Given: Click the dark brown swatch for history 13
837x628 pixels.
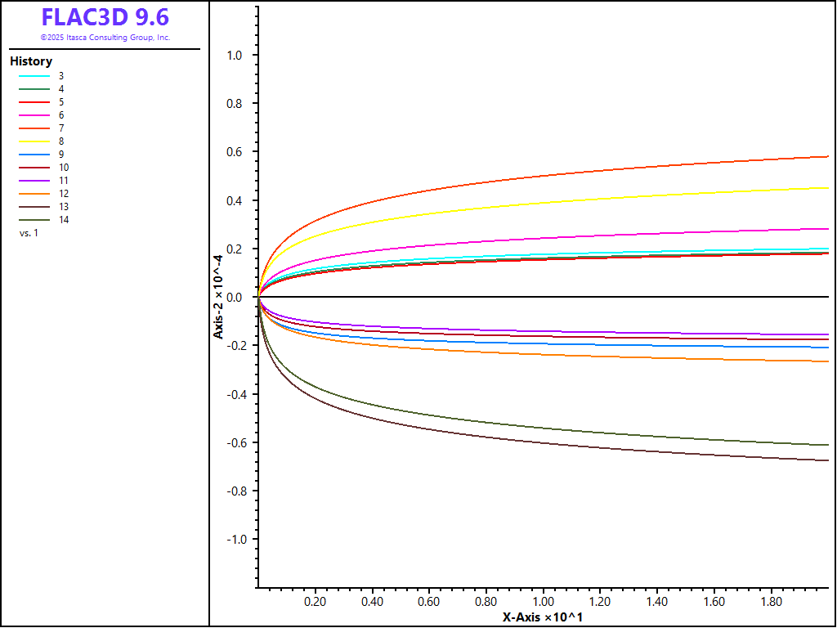Looking at the screenshot, I should [x=34, y=207].
